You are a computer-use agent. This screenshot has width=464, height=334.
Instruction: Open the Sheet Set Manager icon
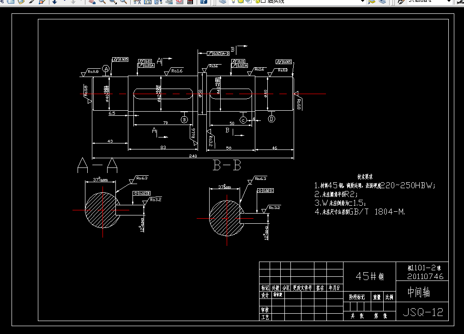click(x=169, y=1)
